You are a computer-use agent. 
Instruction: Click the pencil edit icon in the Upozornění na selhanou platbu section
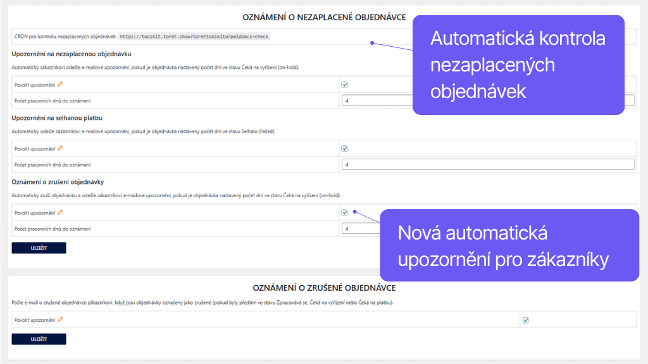click(61, 149)
